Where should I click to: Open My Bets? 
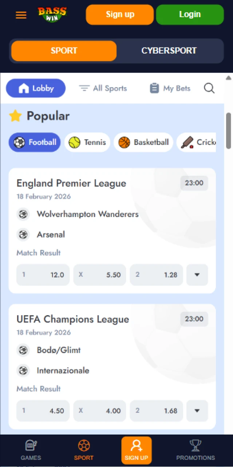[170, 88]
